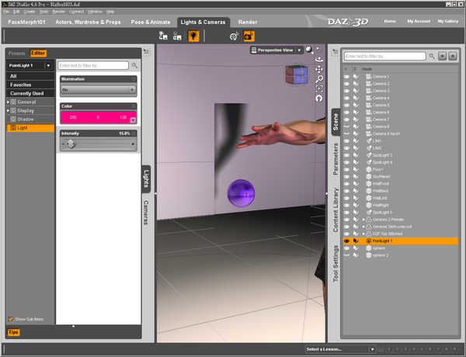Viewport: 466px width, 357px height.
Task: Click Lights pane options menu icon
Action: coord(146,51)
